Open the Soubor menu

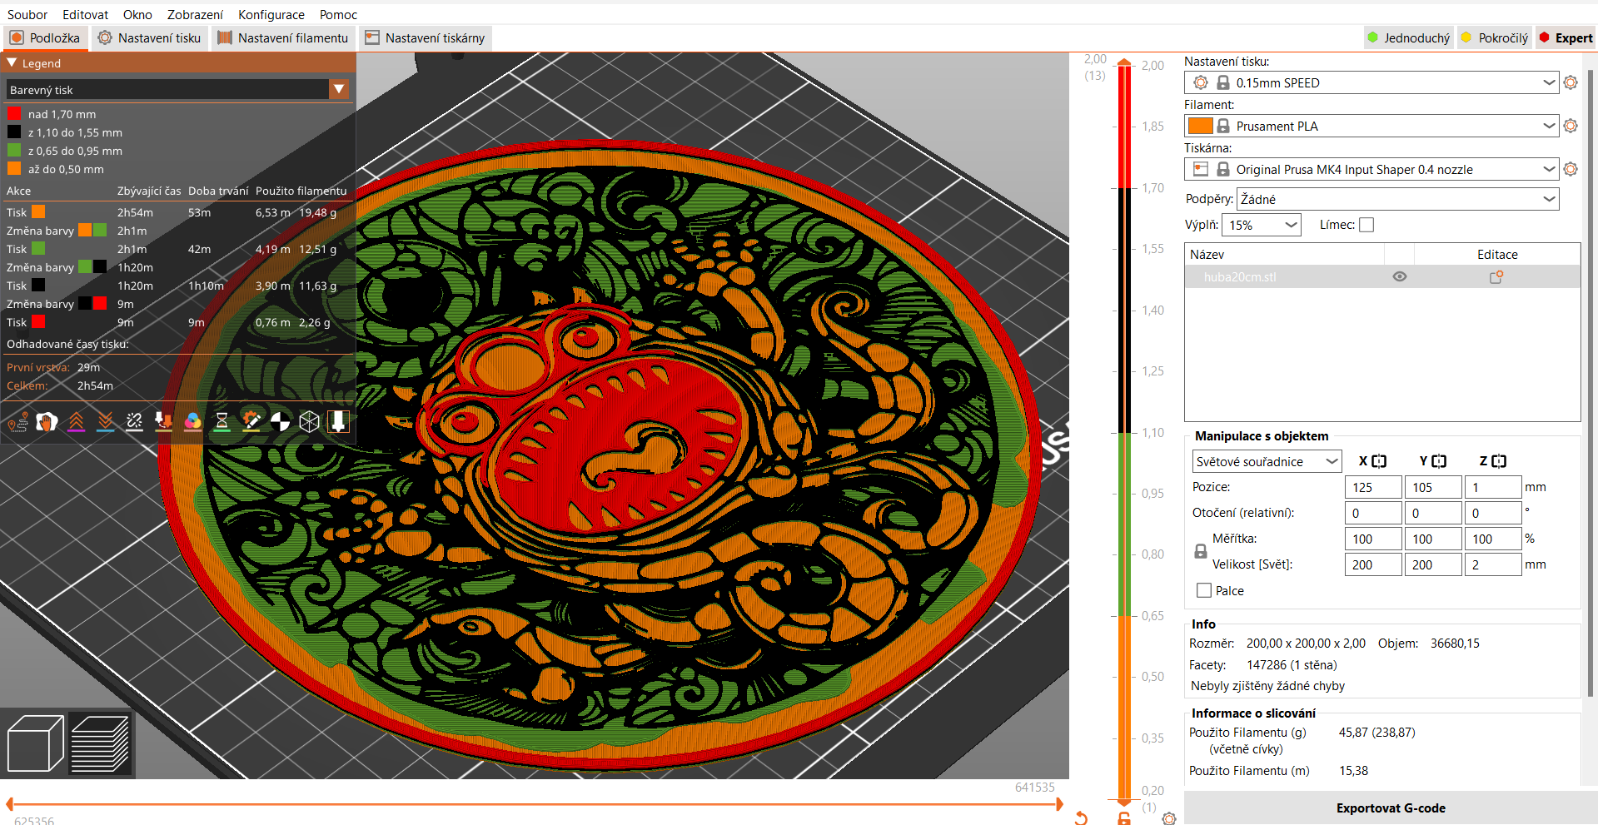(x=27, y=14)
